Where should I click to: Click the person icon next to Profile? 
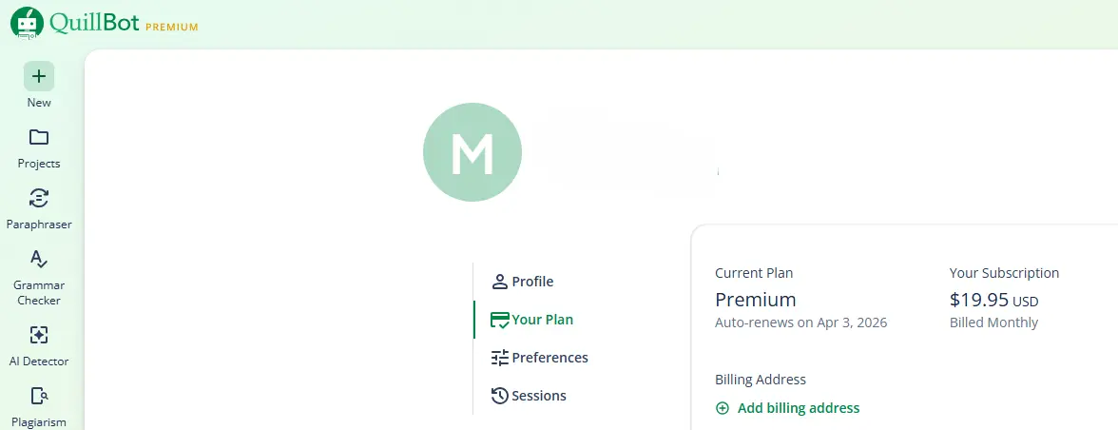coord(500,282)
